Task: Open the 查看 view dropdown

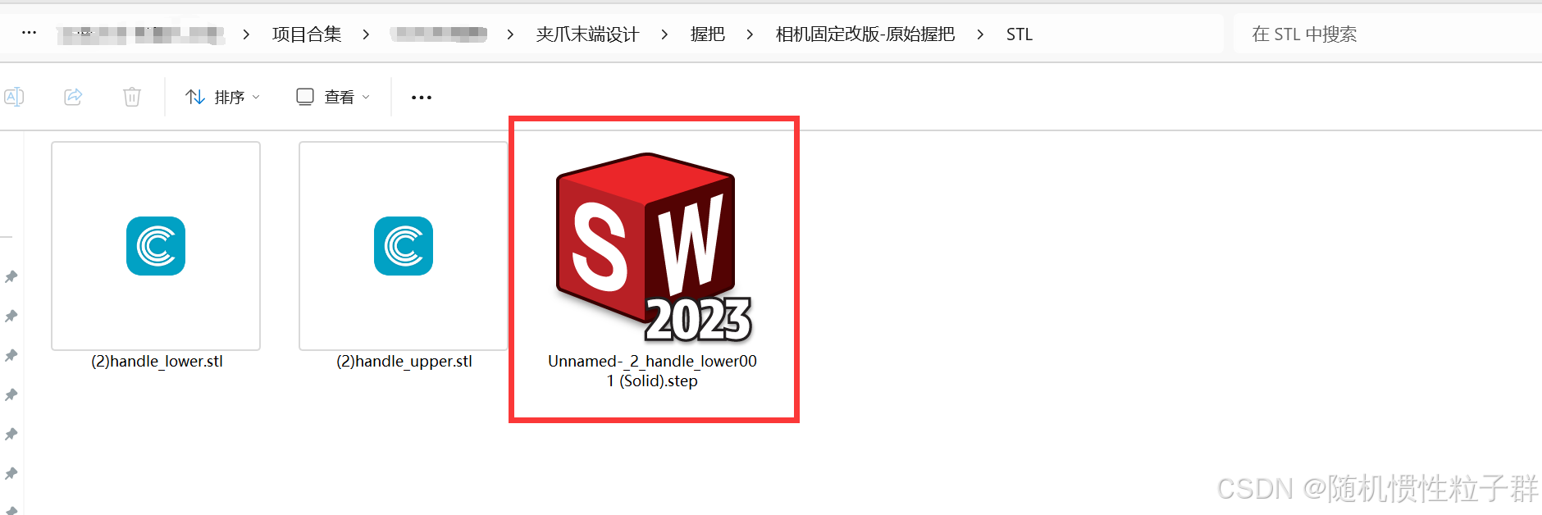Action: [x=333, y=97]
